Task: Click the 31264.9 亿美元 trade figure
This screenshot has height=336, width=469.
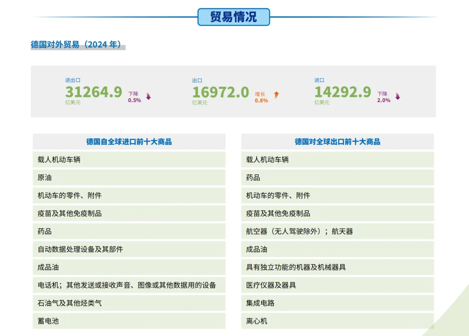Action: [93, 92]
